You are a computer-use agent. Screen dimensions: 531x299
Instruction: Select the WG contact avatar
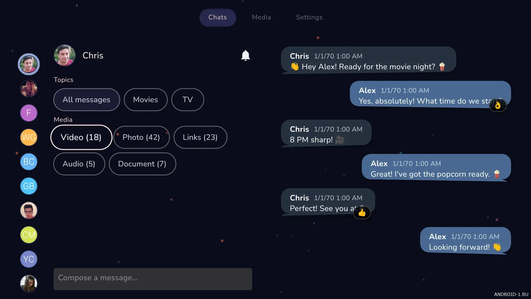(29, 137)
